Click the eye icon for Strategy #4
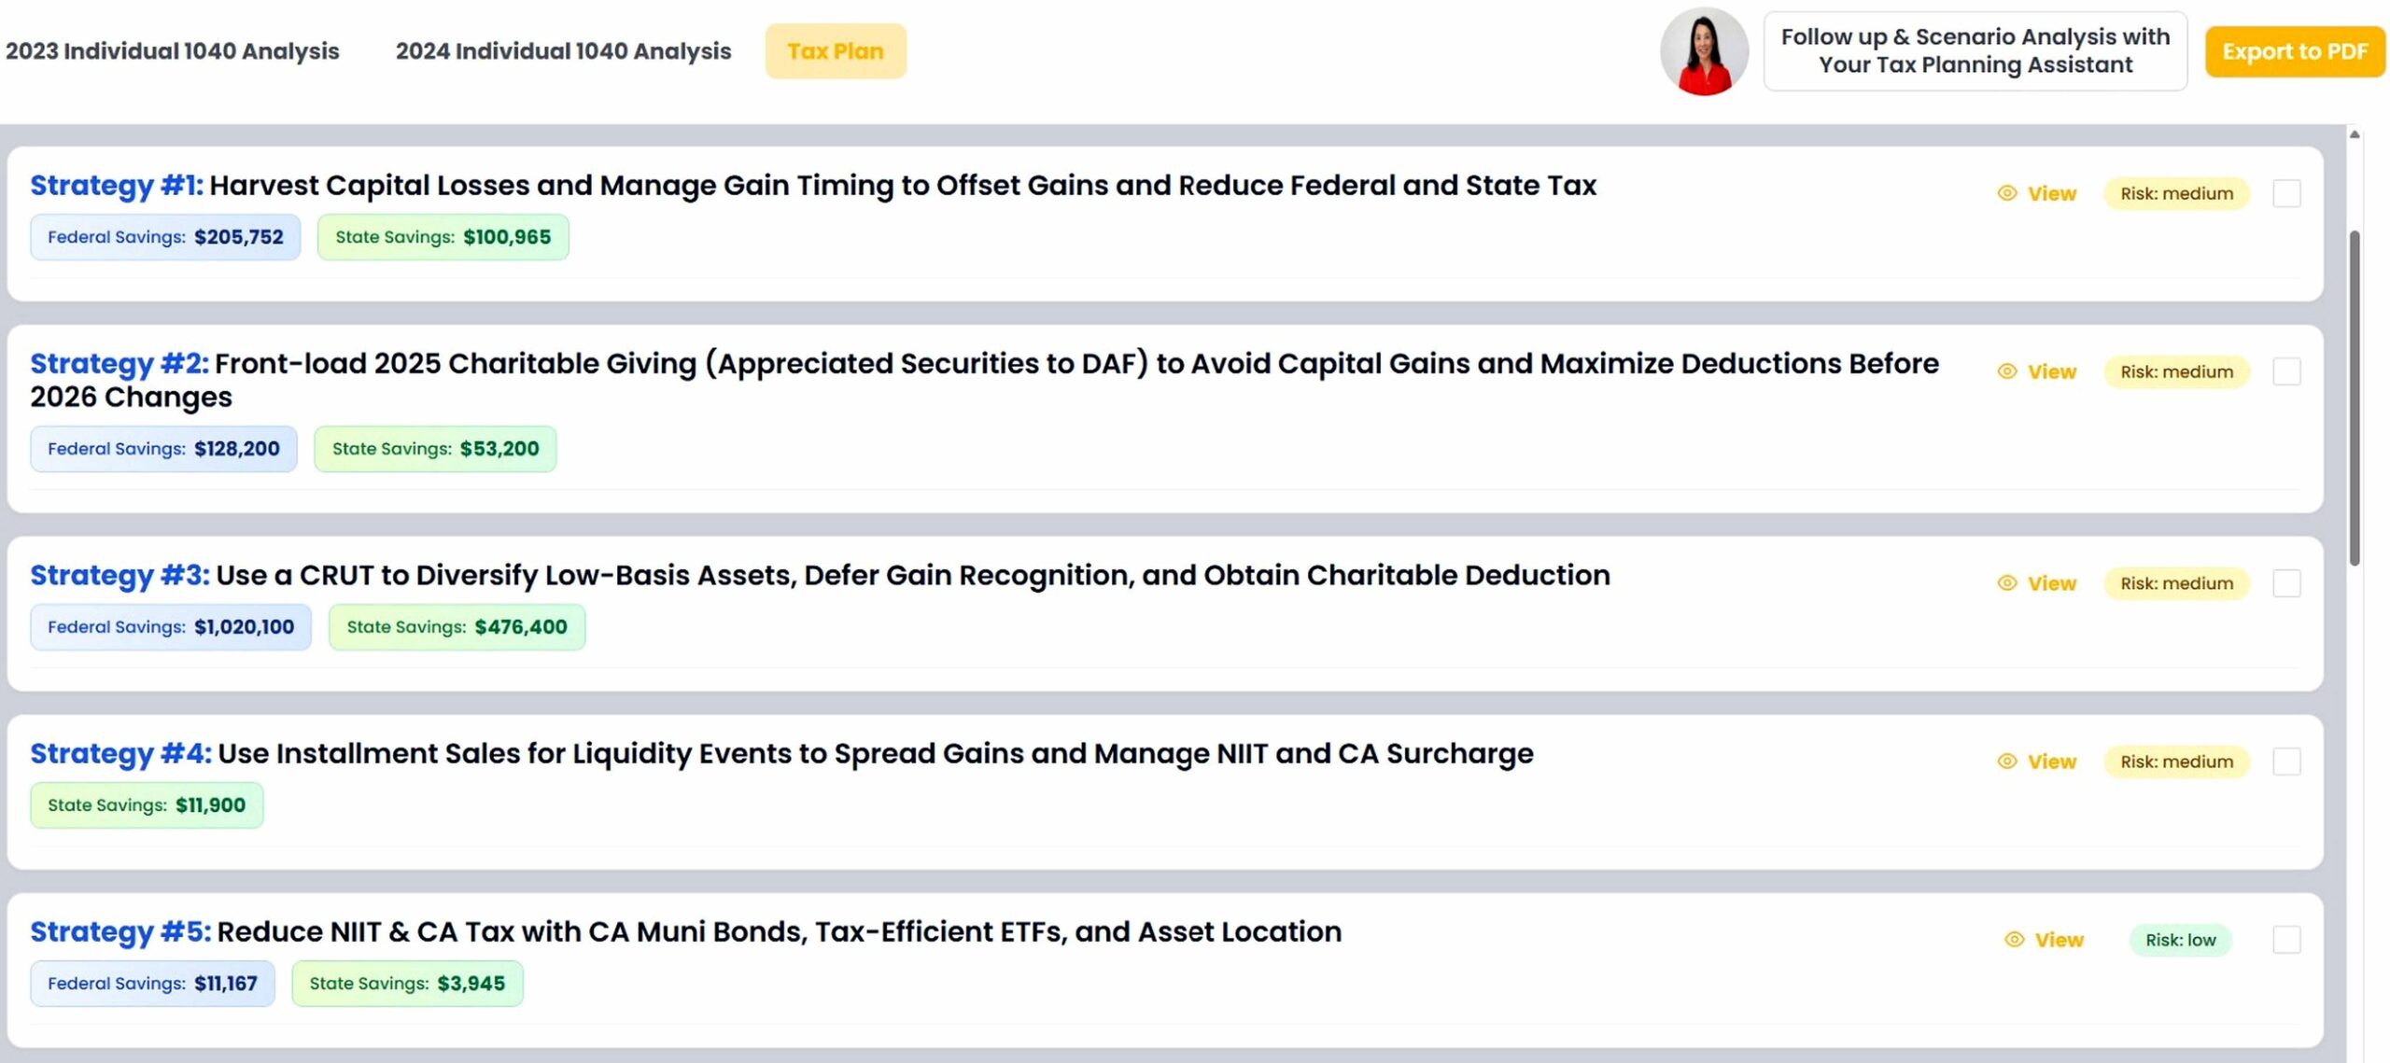This screenshot has width=2390, height=1063. point(2006,762)
